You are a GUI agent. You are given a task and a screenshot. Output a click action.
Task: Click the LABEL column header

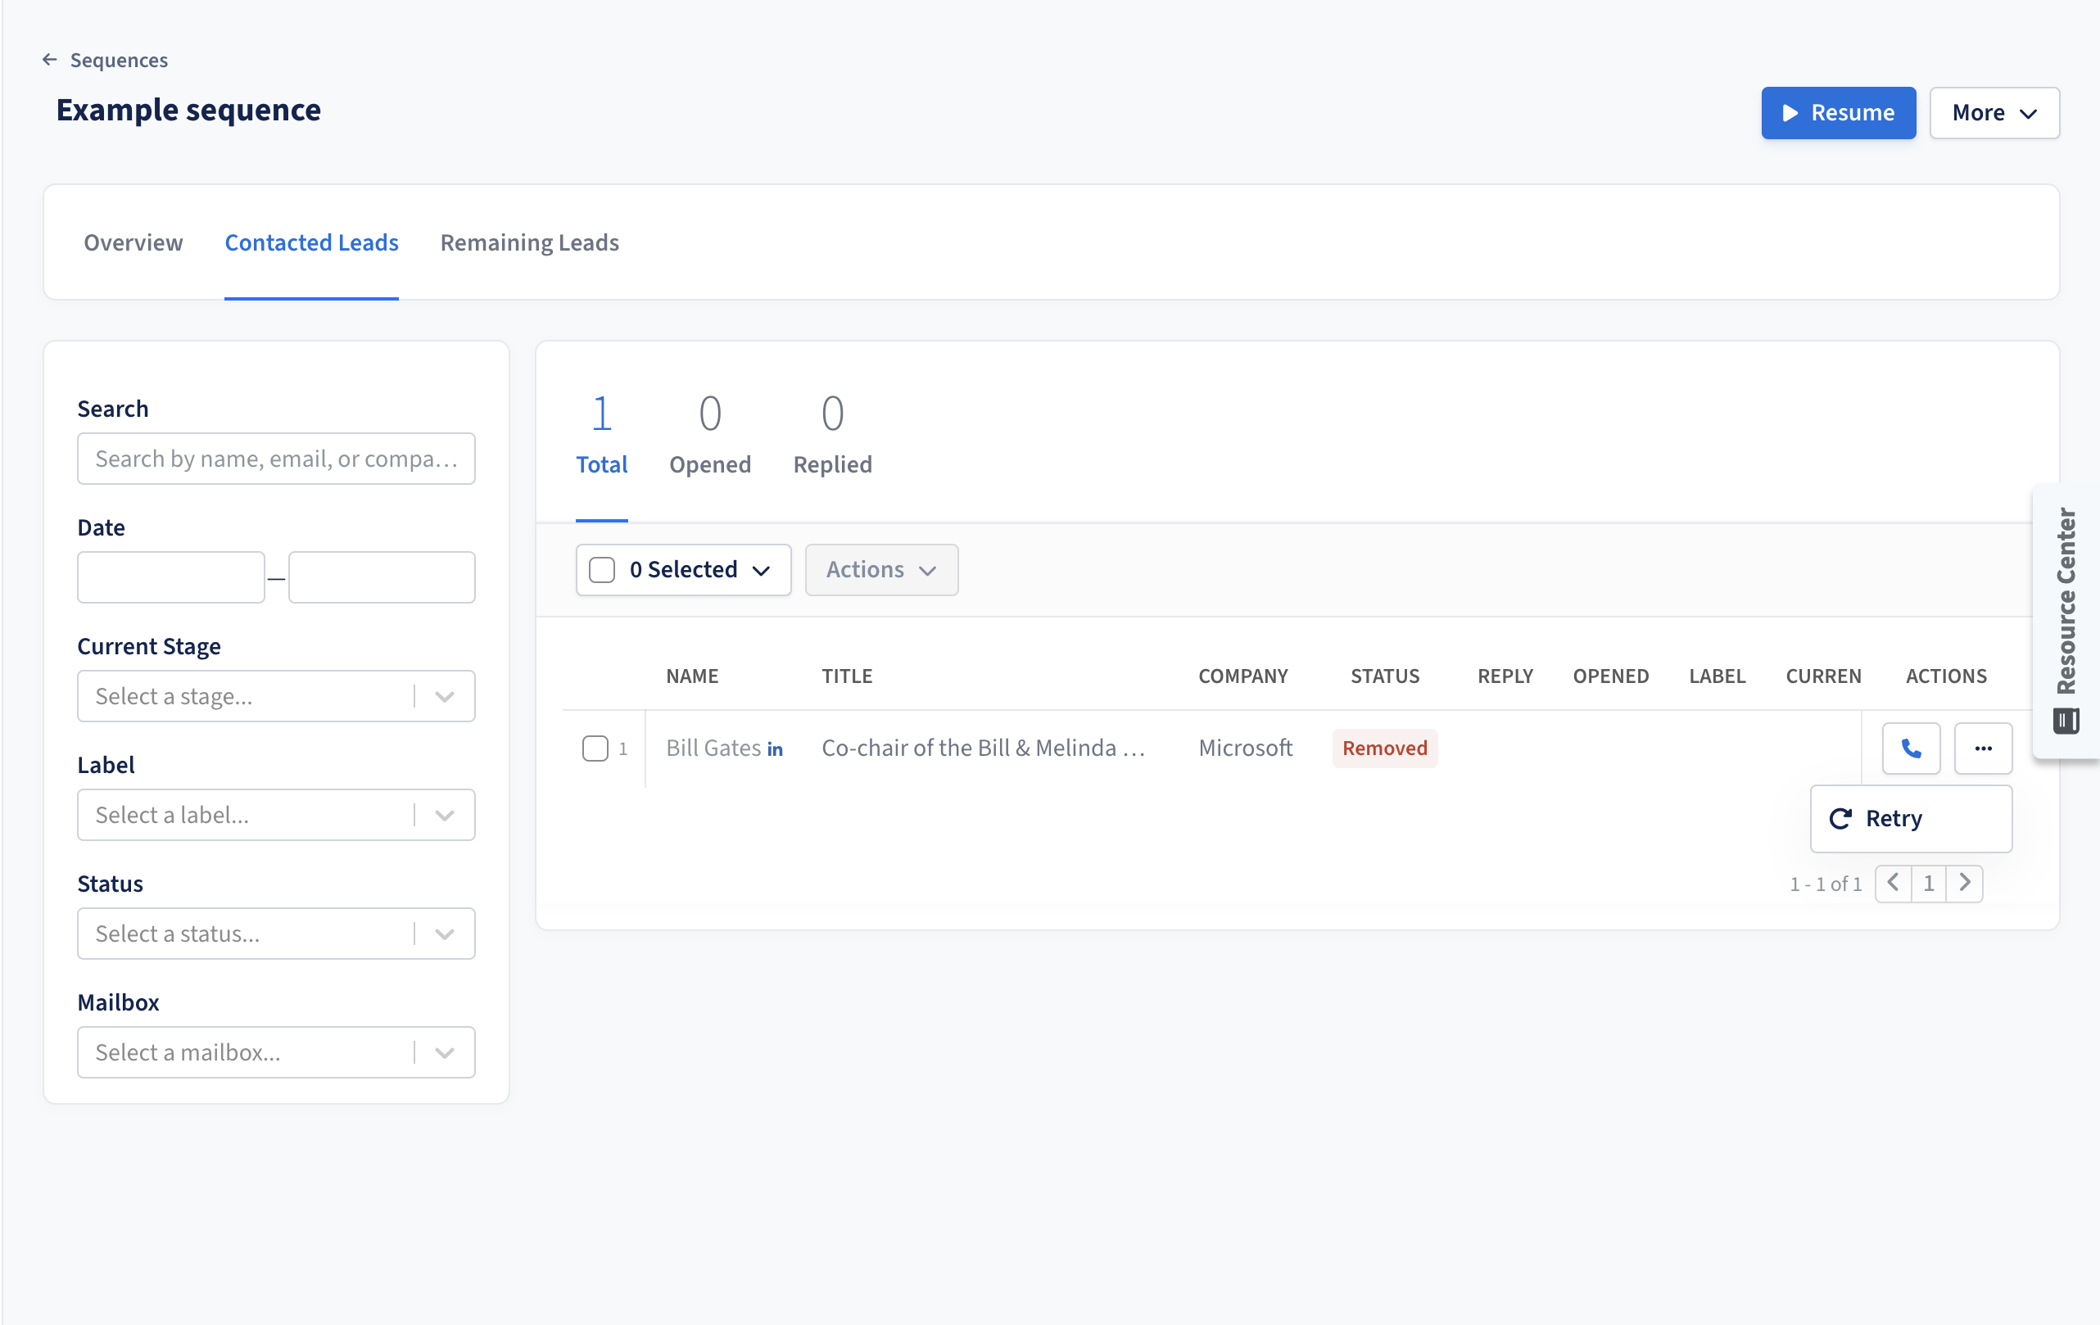[x=1718, y=676]
